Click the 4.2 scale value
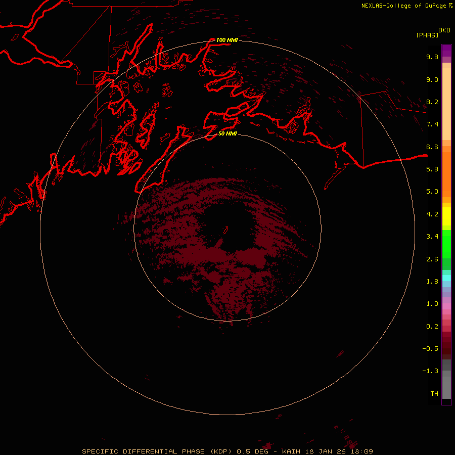 coord(432,214)
